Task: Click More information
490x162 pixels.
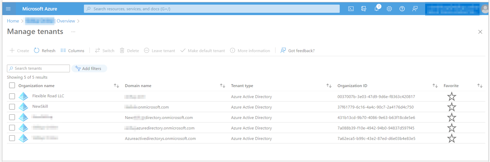Action: (250, 50)
